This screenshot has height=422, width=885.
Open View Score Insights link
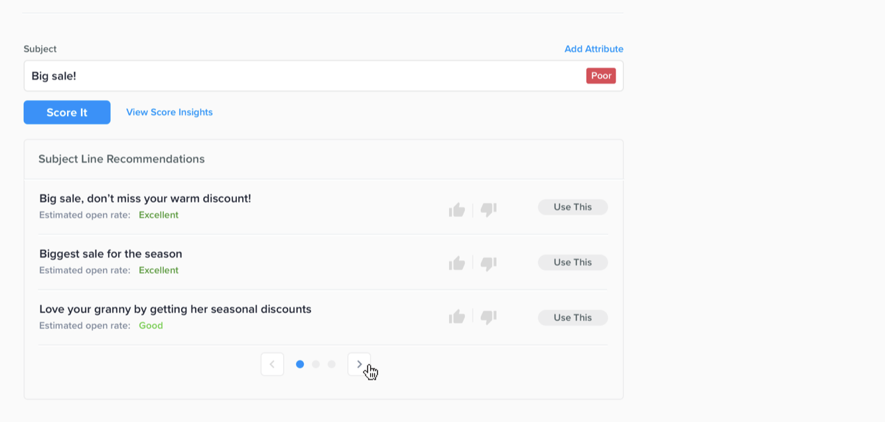[x=169, y=112]
